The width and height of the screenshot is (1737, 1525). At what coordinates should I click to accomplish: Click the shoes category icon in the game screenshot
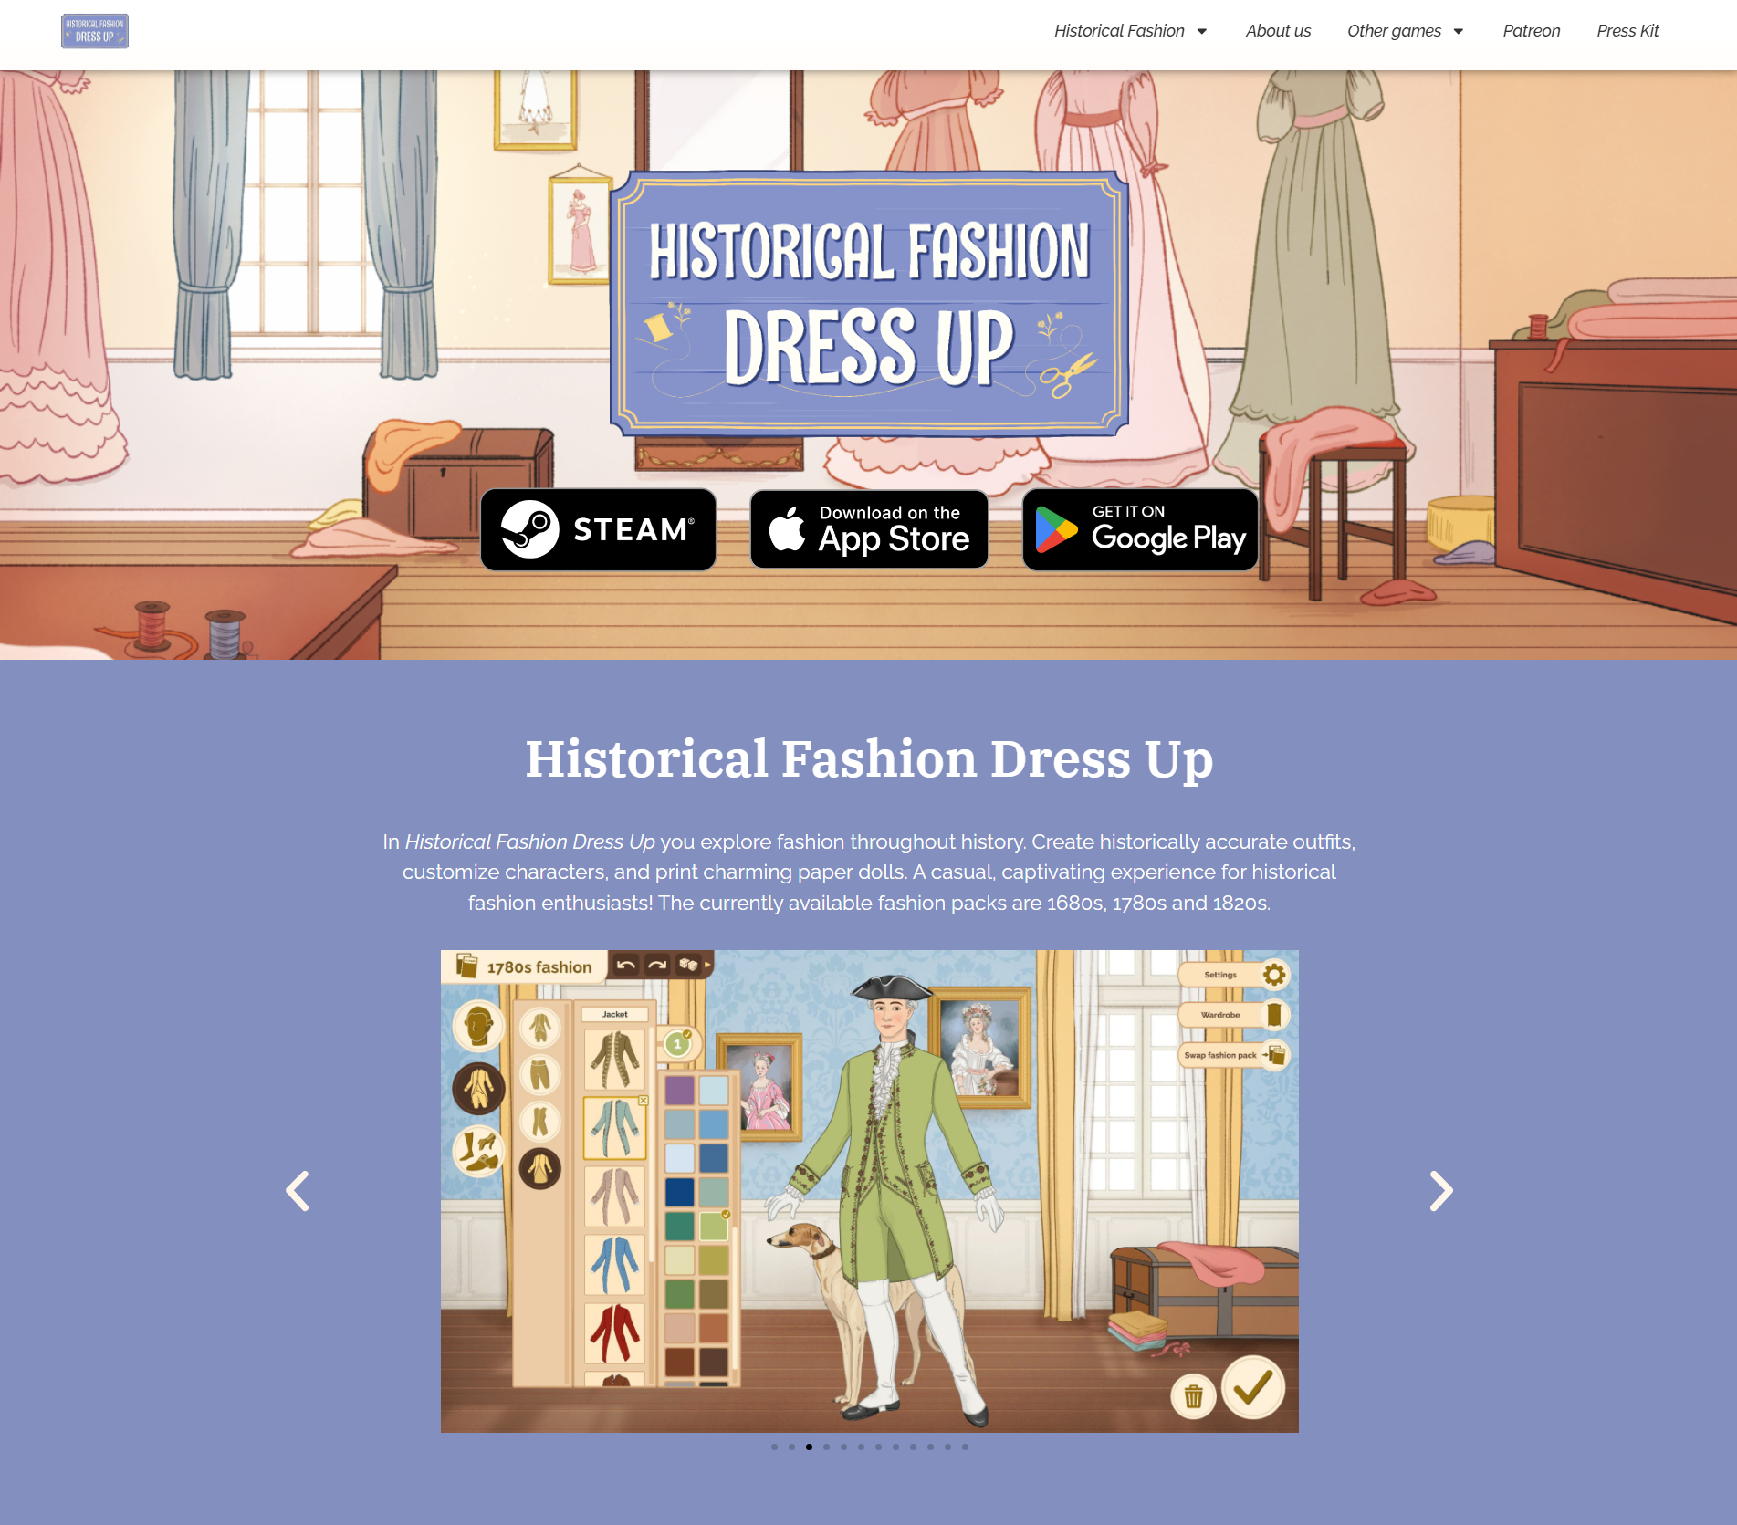click(x=478, y=1151)
